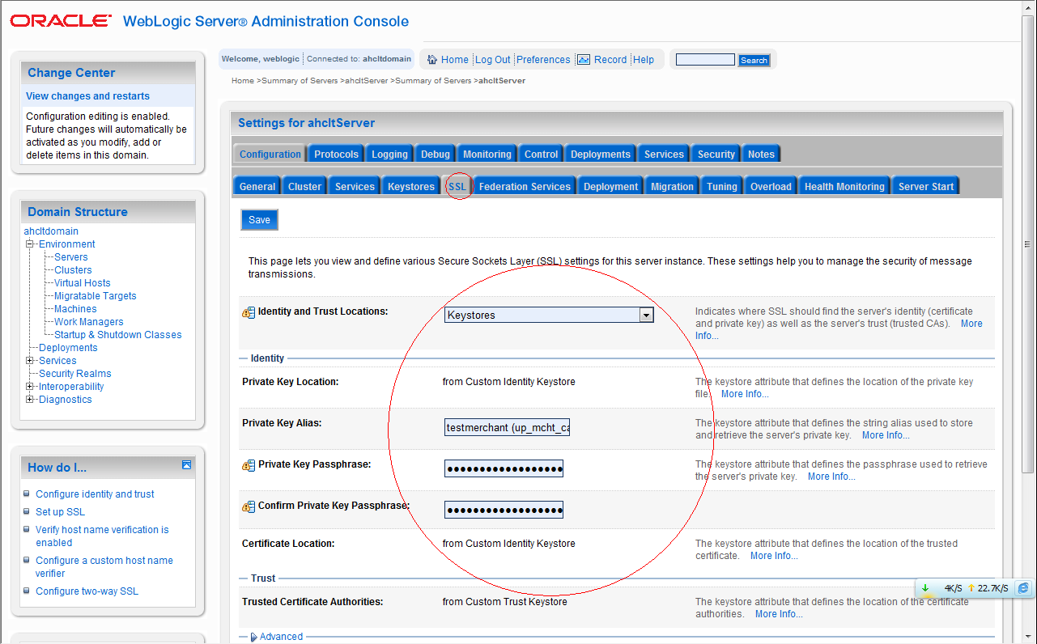Switch to the Cluster subtab
The image size is (1037, 644).
(305, 187)
